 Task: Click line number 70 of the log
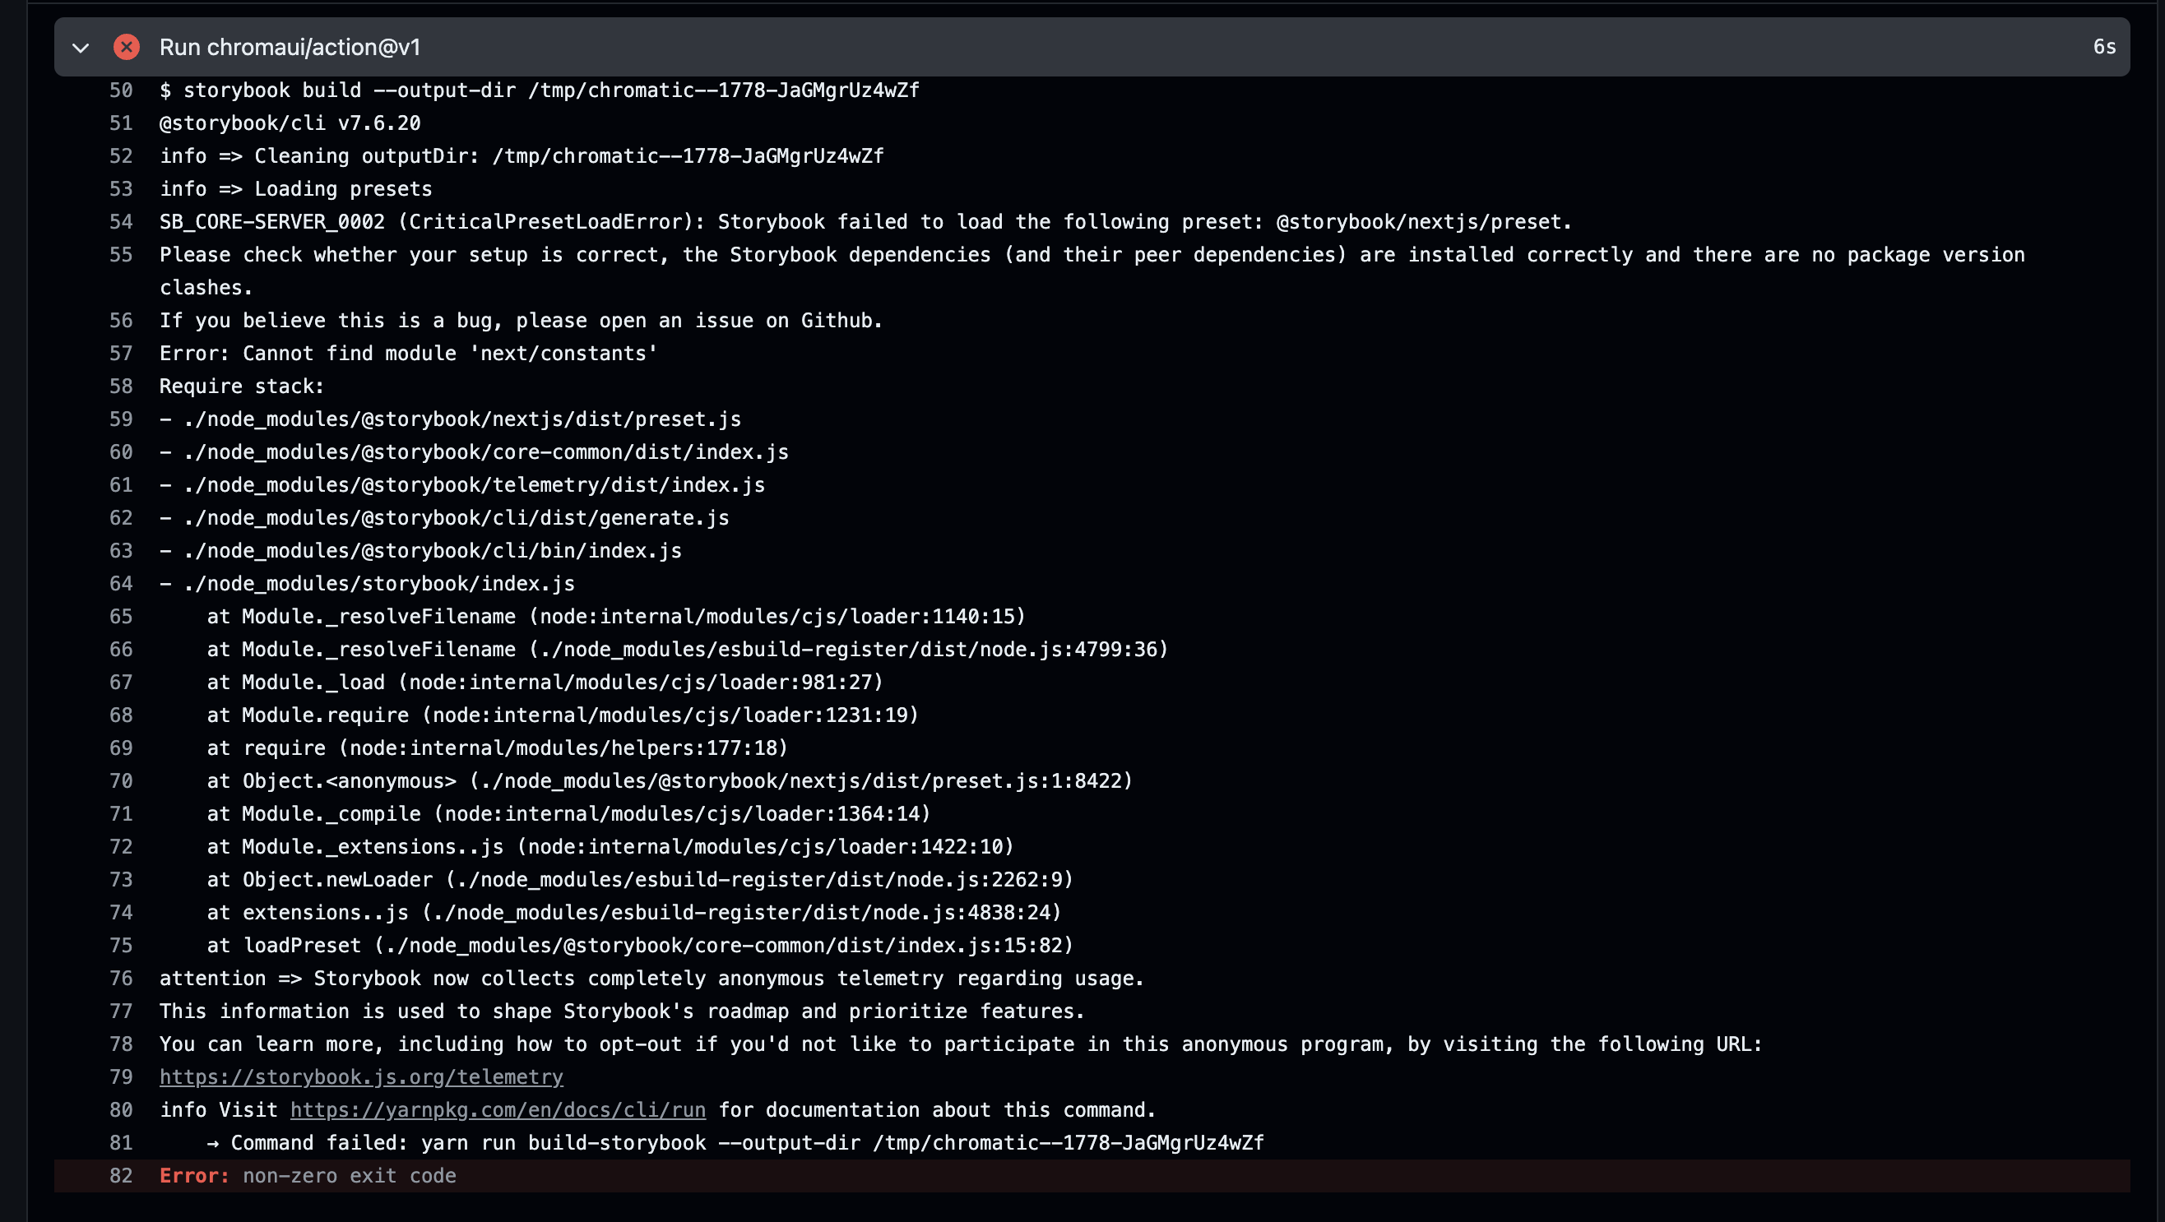tap(121, 780)
